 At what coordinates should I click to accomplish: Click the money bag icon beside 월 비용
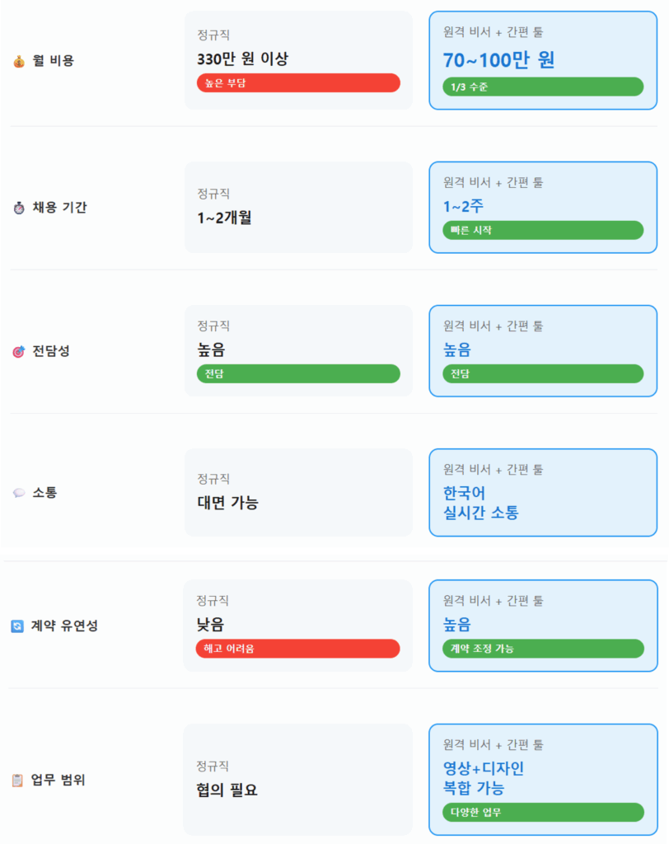click(x=19, y=61)
